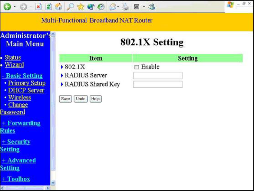Go to the Home page icon

[x=58, y=7]
